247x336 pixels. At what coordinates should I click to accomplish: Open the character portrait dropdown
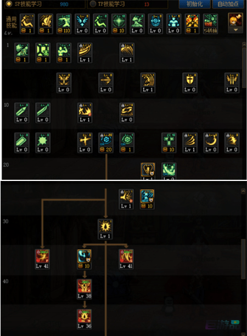point(235,23)
